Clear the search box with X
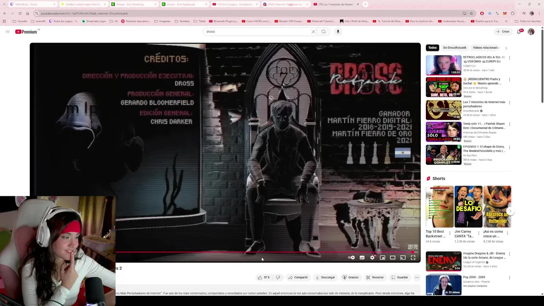The width and height of the screenshot is (544, 306). 313,31
